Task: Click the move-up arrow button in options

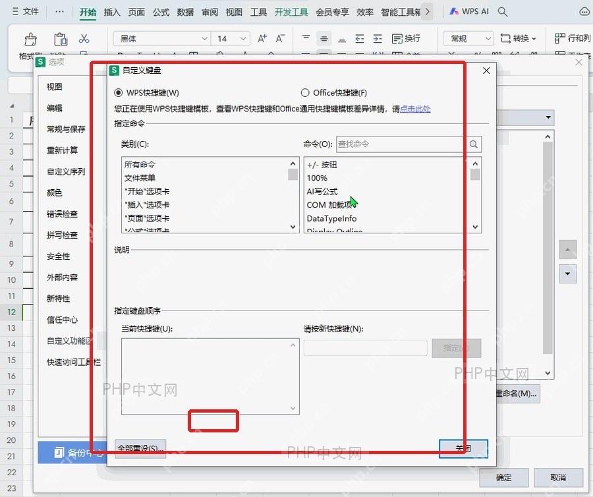Action: pyautogui.click(x=568, y=249)
